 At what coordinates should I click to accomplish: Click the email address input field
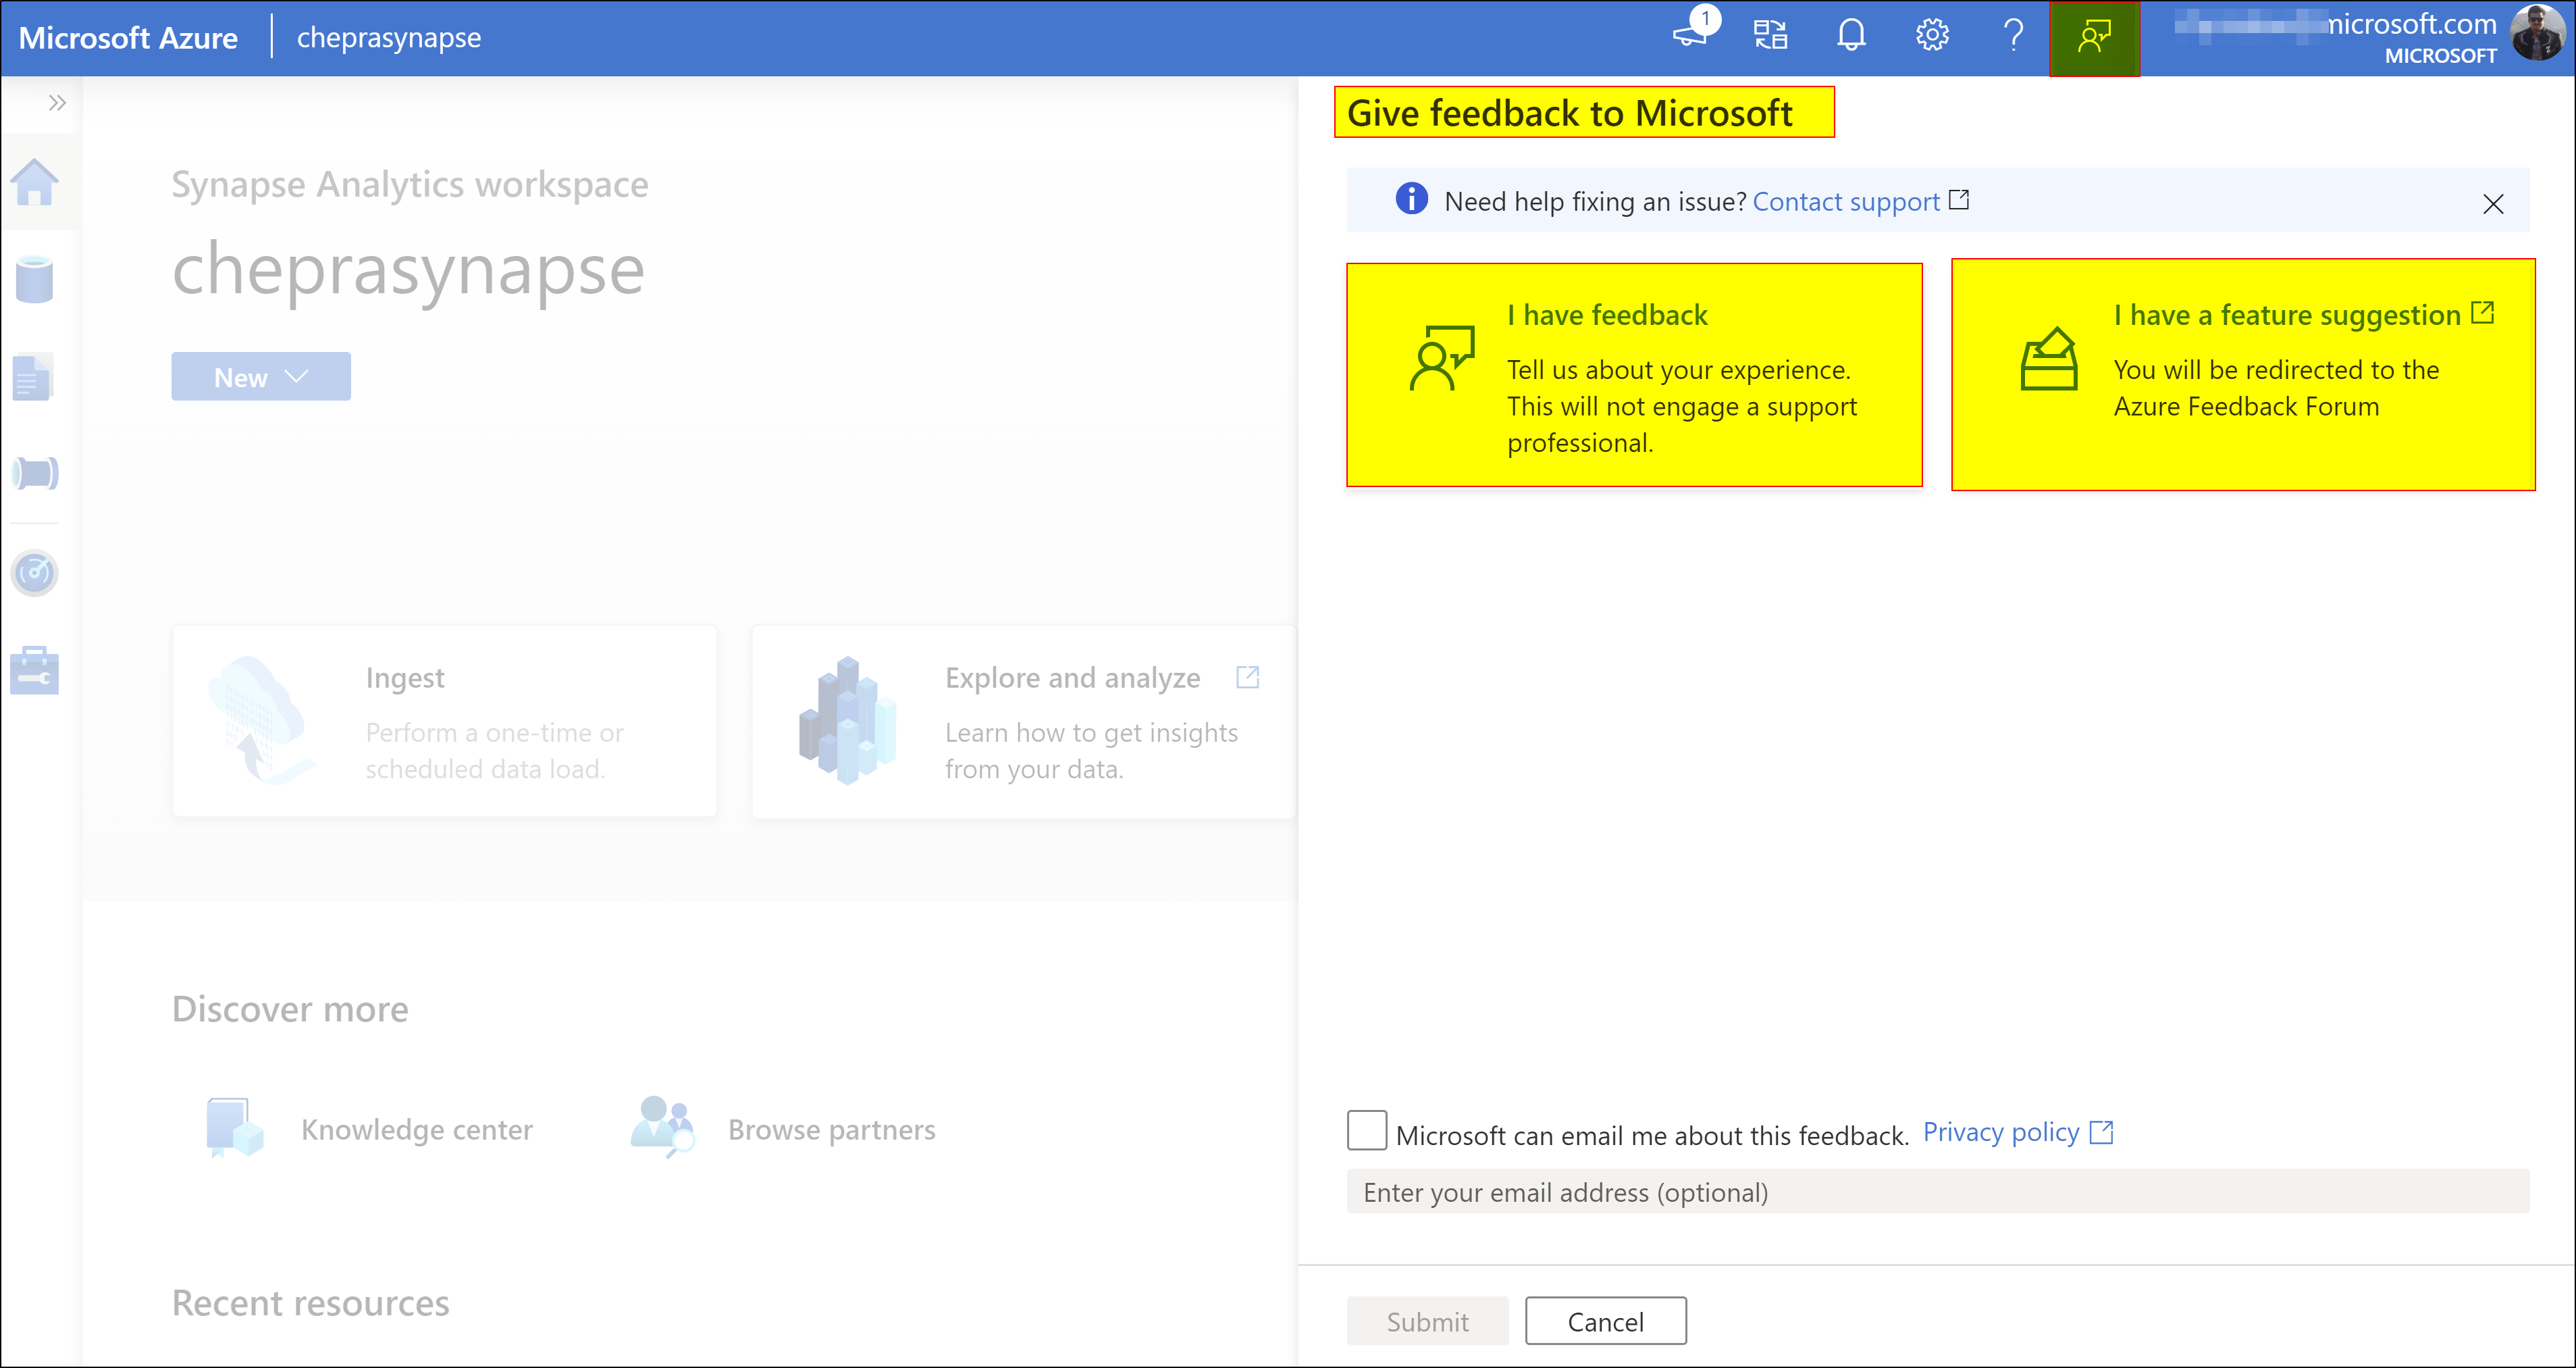[x=1938, y=1192]
